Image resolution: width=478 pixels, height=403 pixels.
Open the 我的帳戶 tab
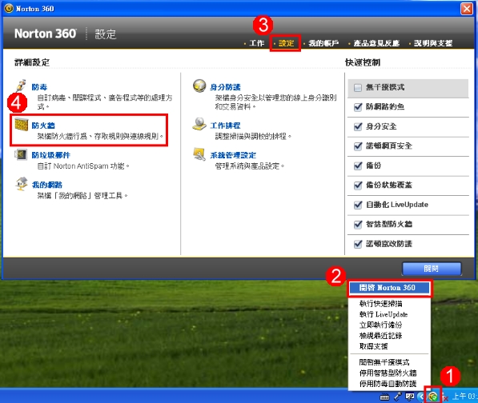point(323,43)
